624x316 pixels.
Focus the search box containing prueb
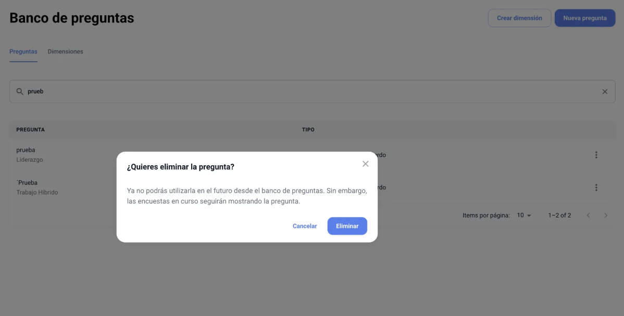tap(313, 92)
